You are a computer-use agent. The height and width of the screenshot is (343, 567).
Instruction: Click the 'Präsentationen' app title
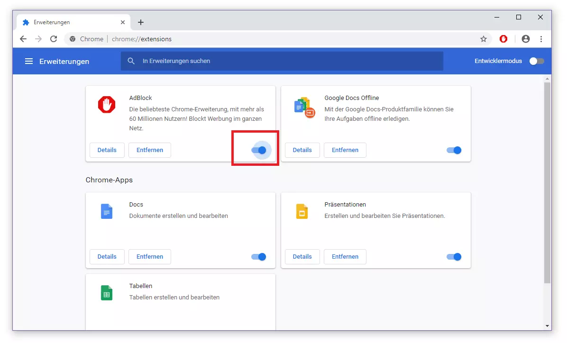pyautogui.click(x=345, y=205)
